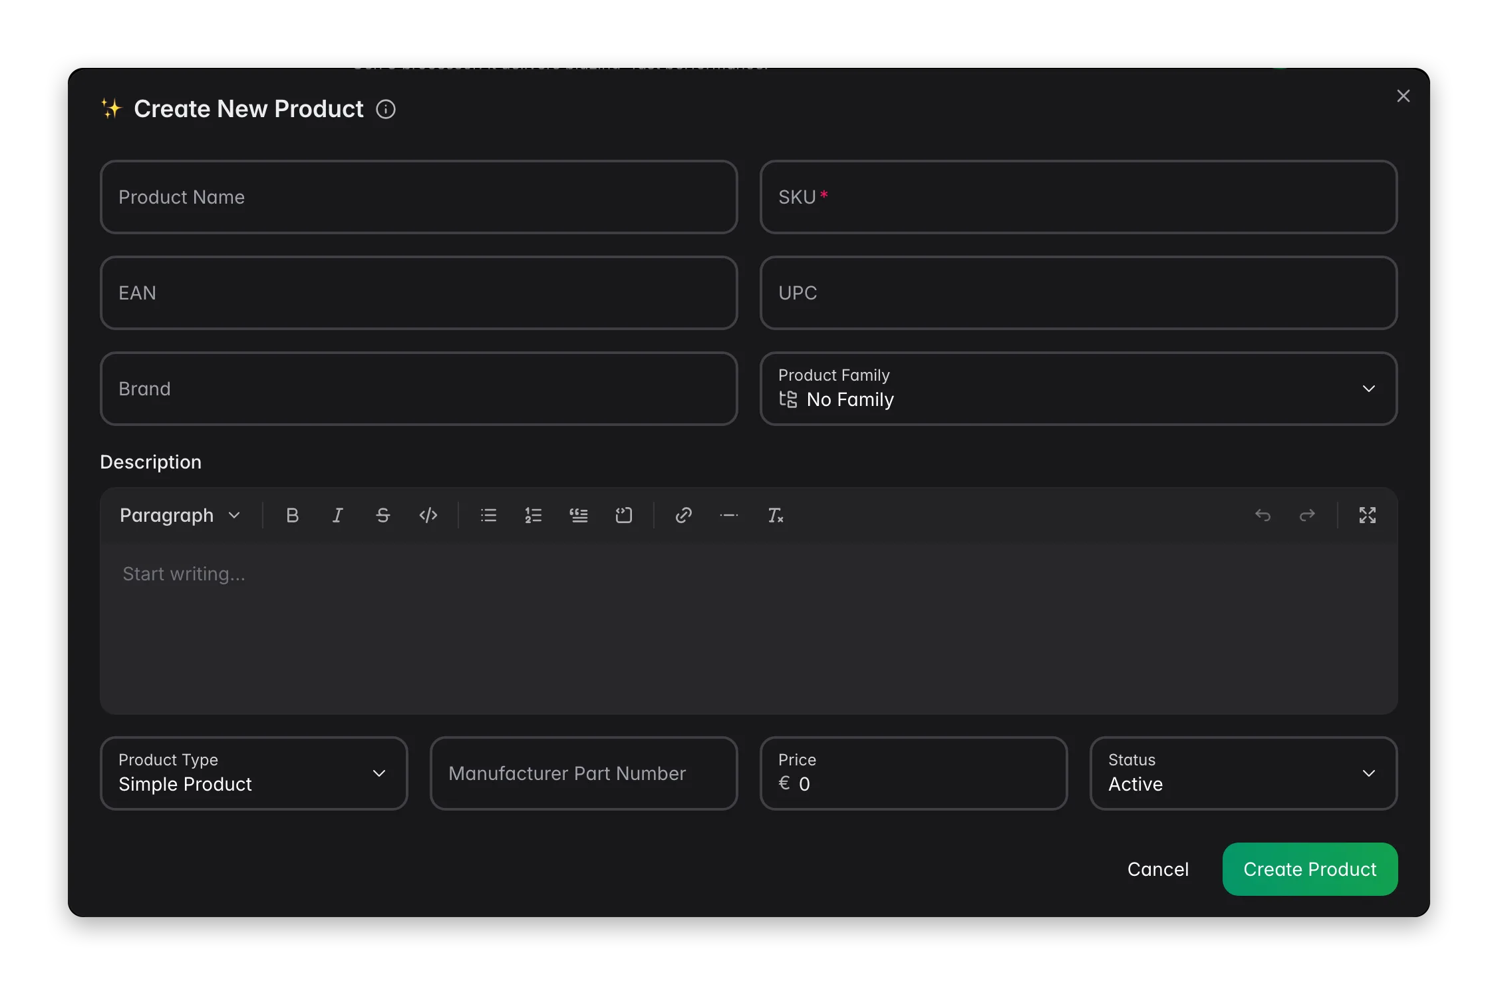Open the Status dropdown

[1243, 773]
